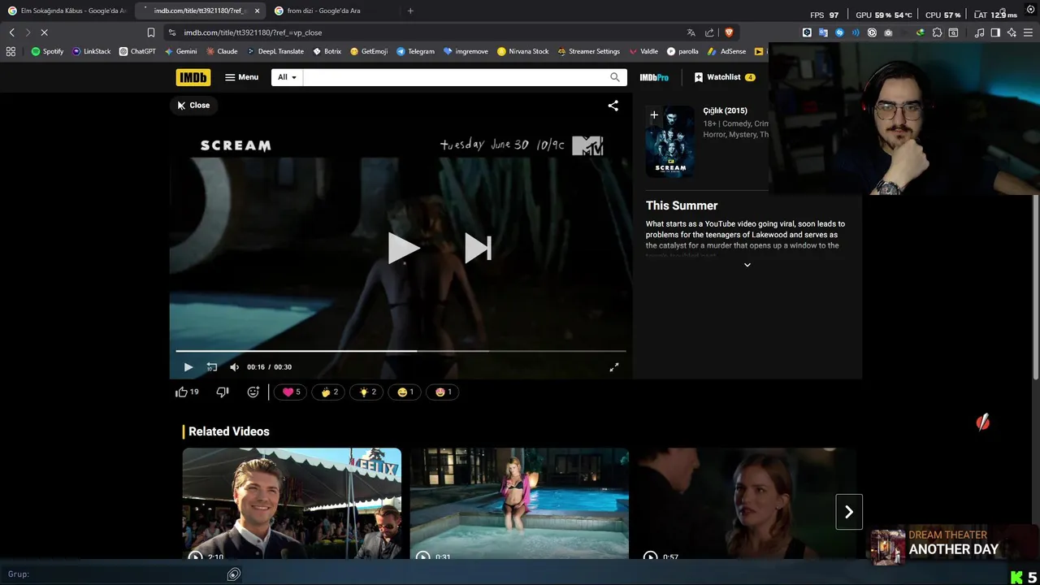This screenshot has height=585, width=1040.
Task: Click the browser address bar
Action: (x=431, y=32)
